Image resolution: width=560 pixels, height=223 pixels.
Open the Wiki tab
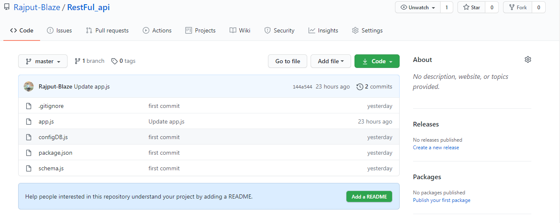tap(240, 30)
